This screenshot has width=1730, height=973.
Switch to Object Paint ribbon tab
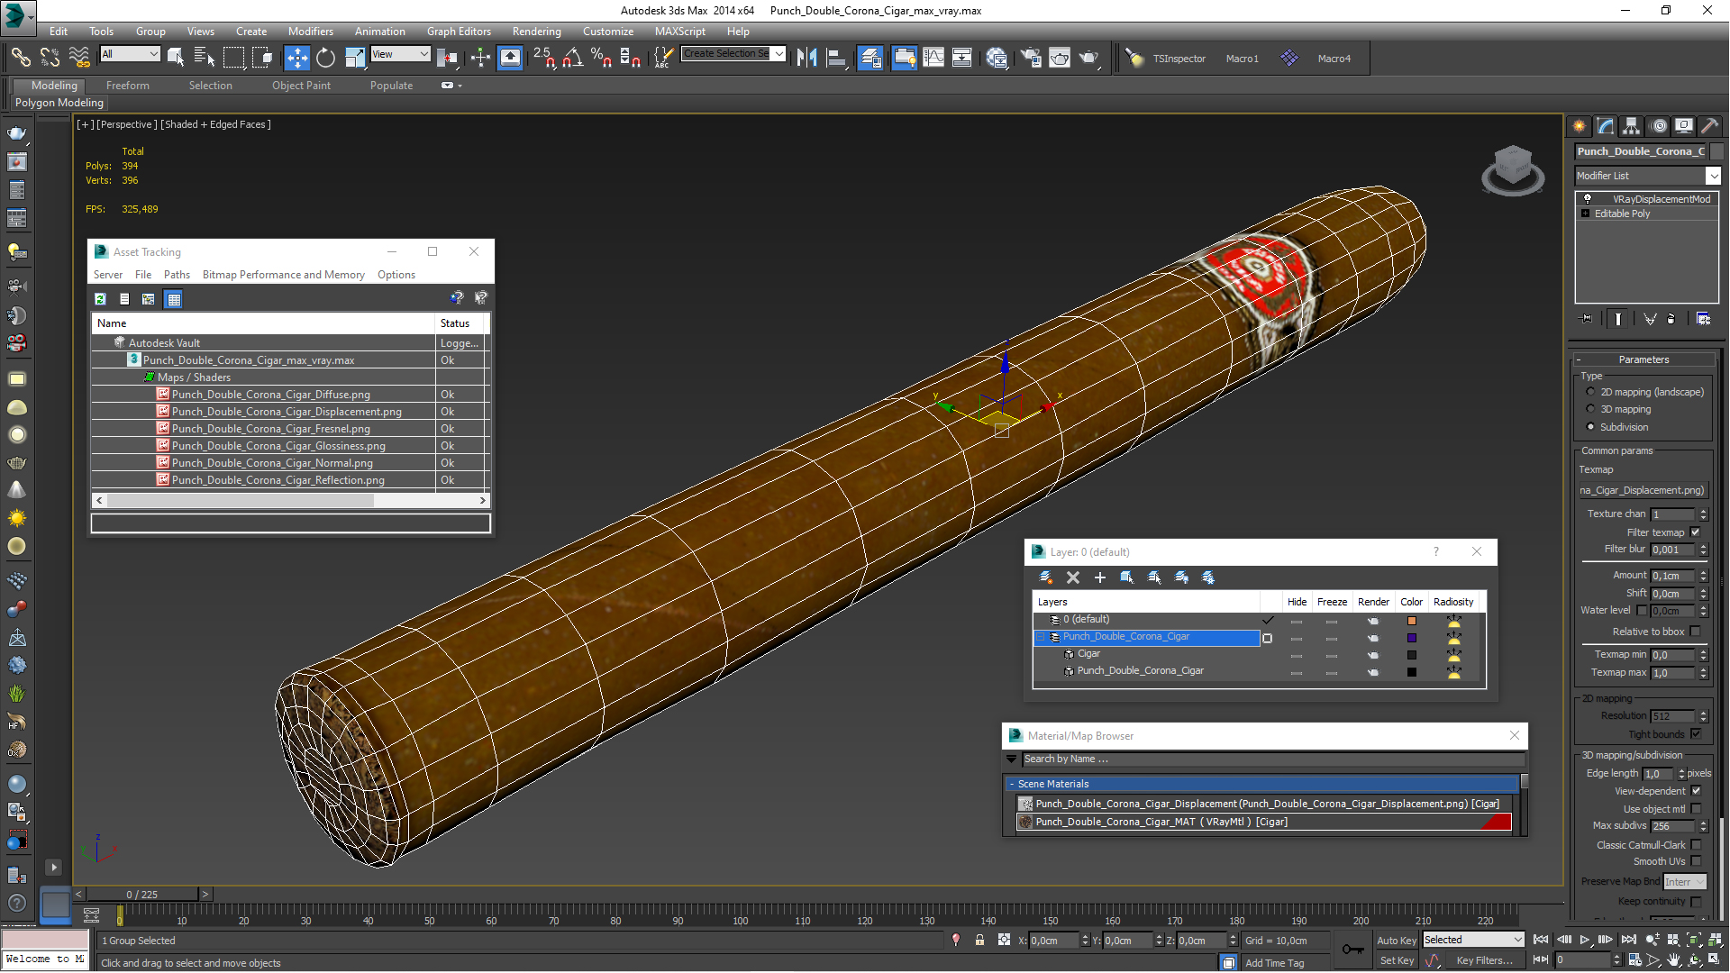[x=301, y=86]
